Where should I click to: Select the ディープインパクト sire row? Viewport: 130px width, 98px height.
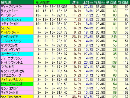pyautogui.click(x=65, y=7)
